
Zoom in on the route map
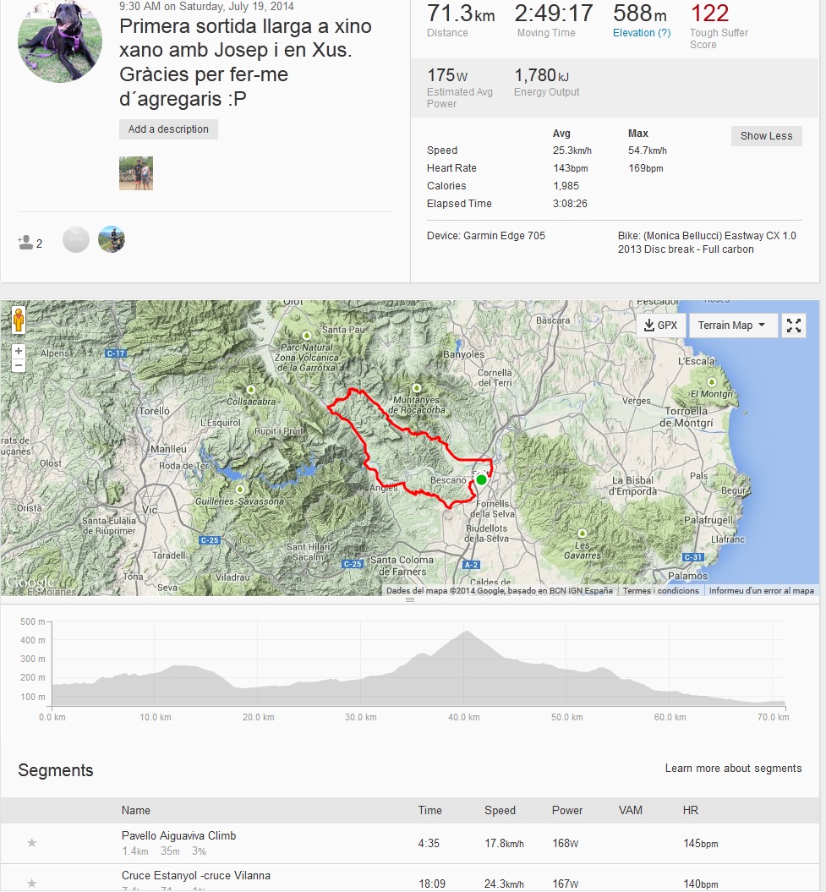19,350
